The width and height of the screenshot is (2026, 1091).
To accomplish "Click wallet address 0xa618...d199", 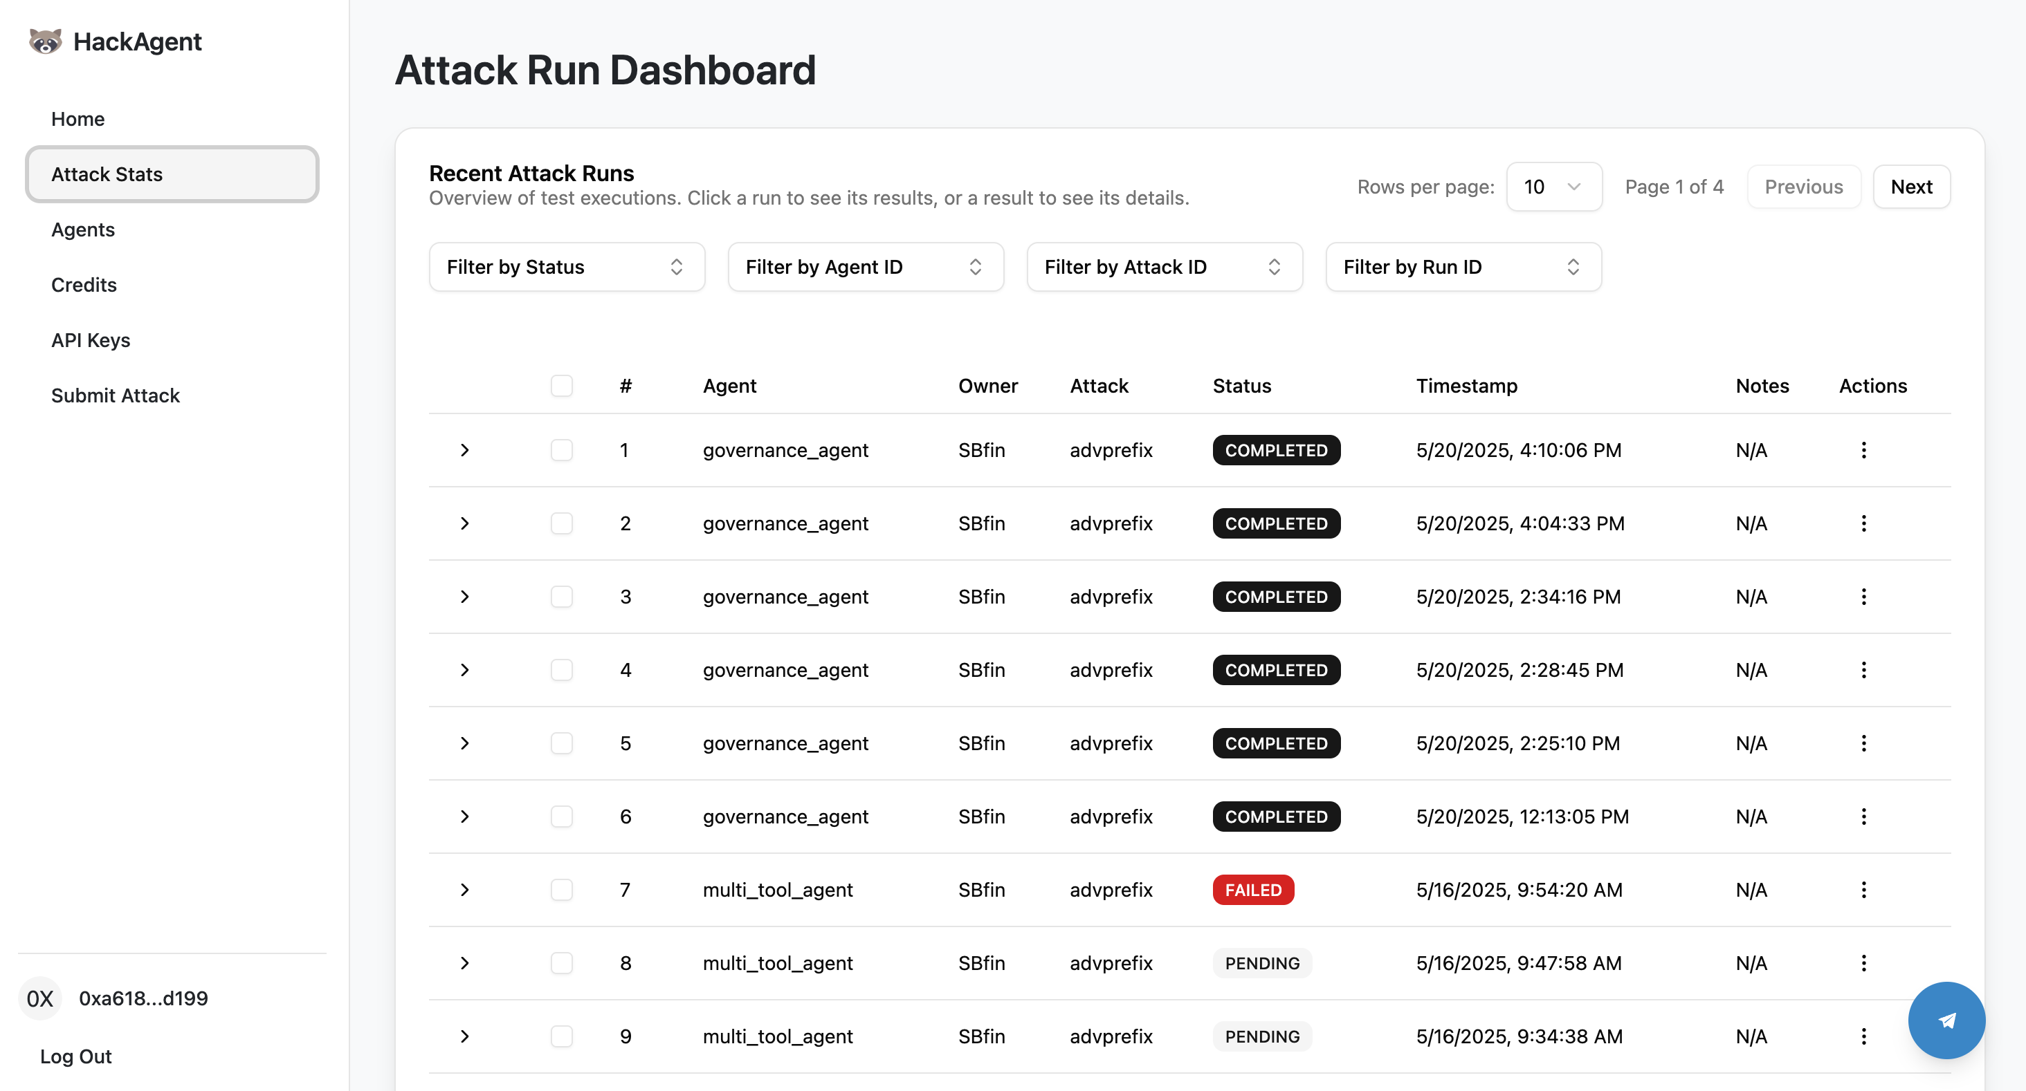I will (143, 998).
